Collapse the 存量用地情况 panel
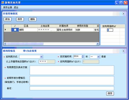This screenshot has height=100, width=129. 123,14
